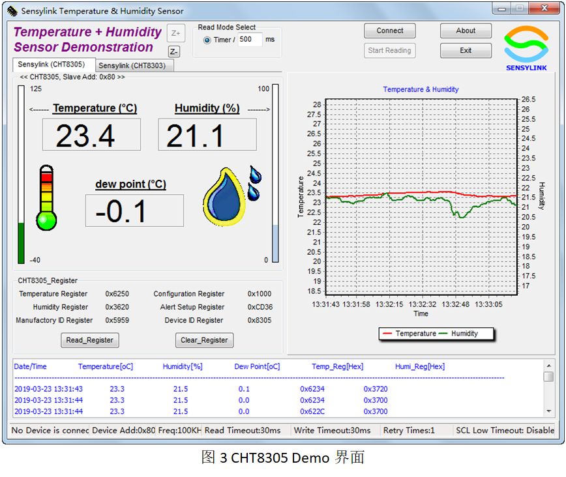The width and height of the screenshot is (566, 477).
Task: Click the Temperature[oC] column header
Action: pyautogui.click(x=106, y=367)
